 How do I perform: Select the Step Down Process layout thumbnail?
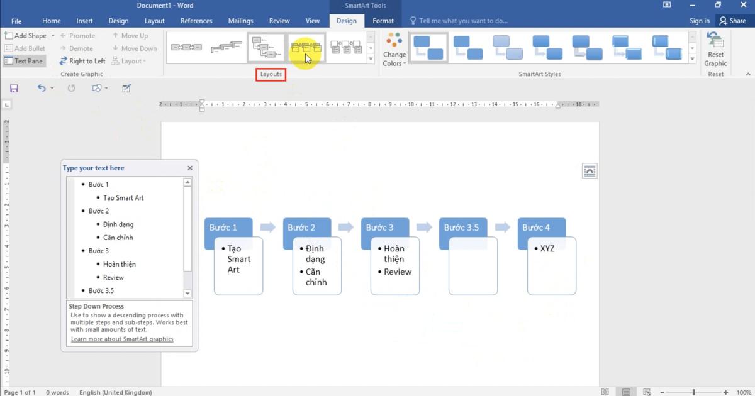click(x=266, y=48)
